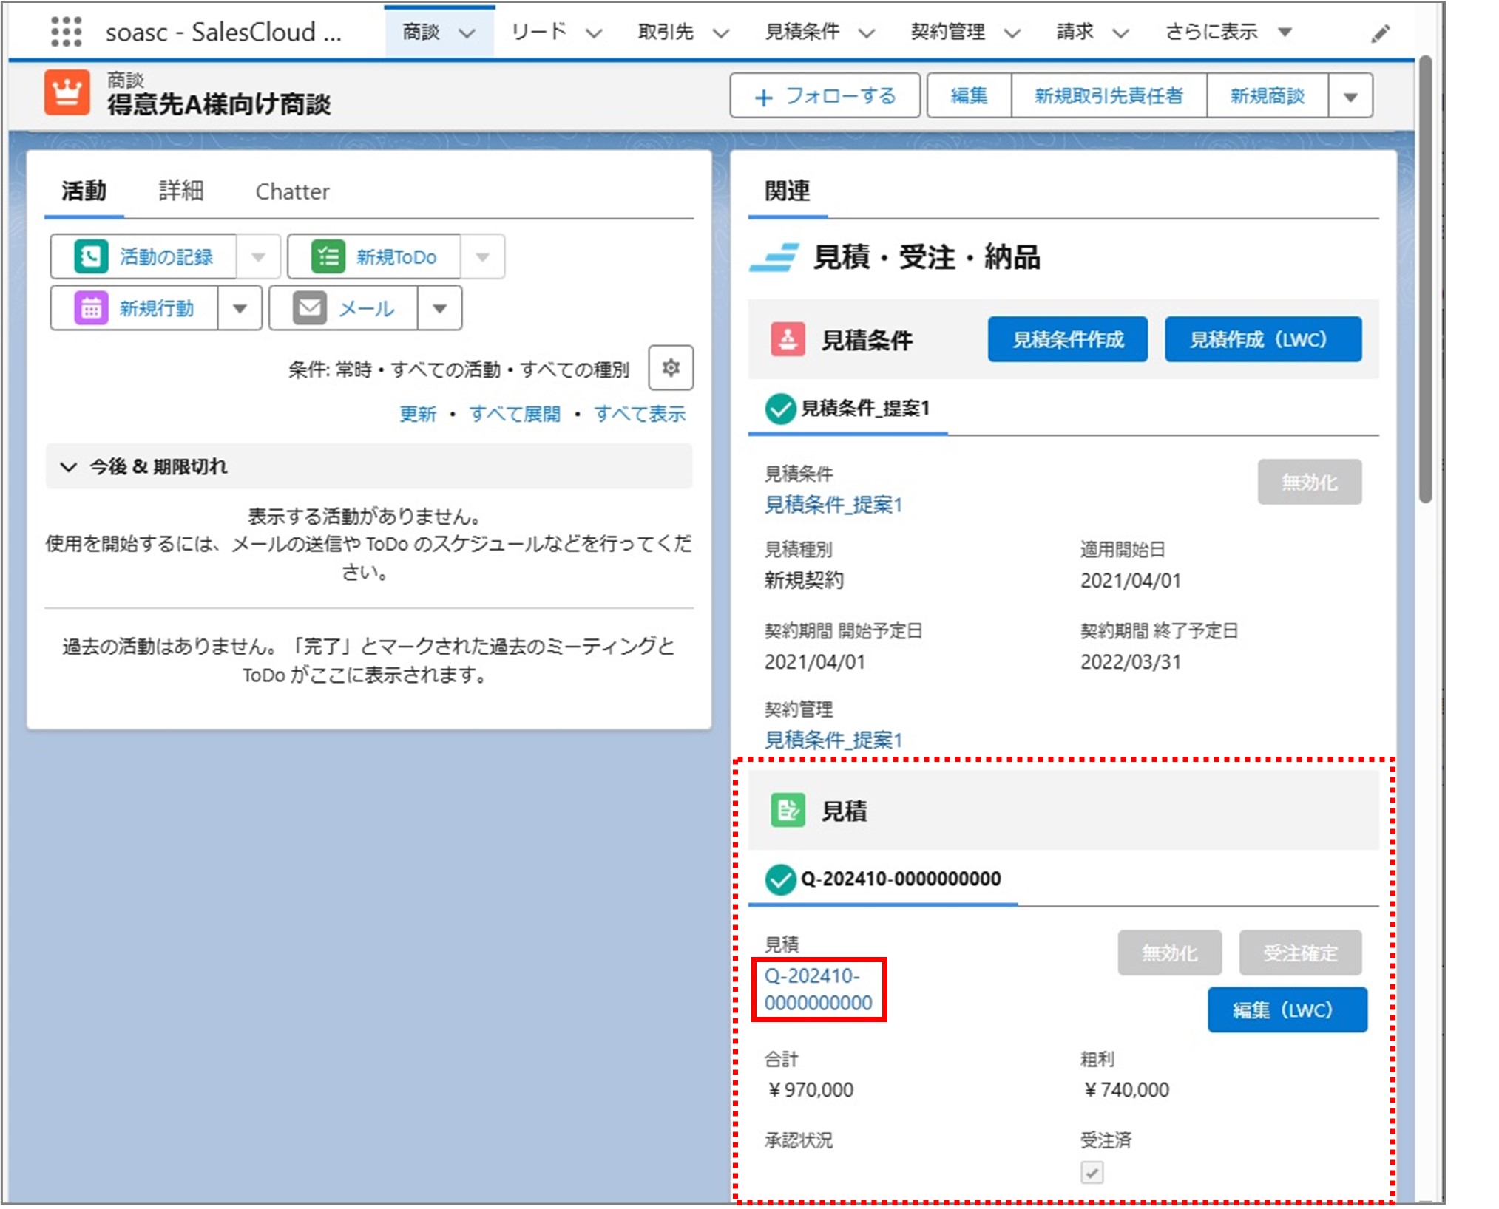The height and width of the screenshot is (1209, 1499).
Task: Switch to the 詳細 tab
Action: click(181, 191)
